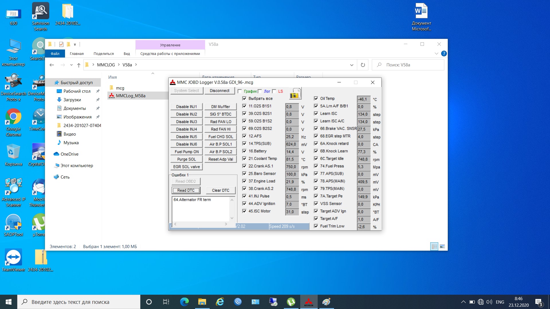
Task: Open Internet Explorer from taskbar
Action: (x=220, y=302)
